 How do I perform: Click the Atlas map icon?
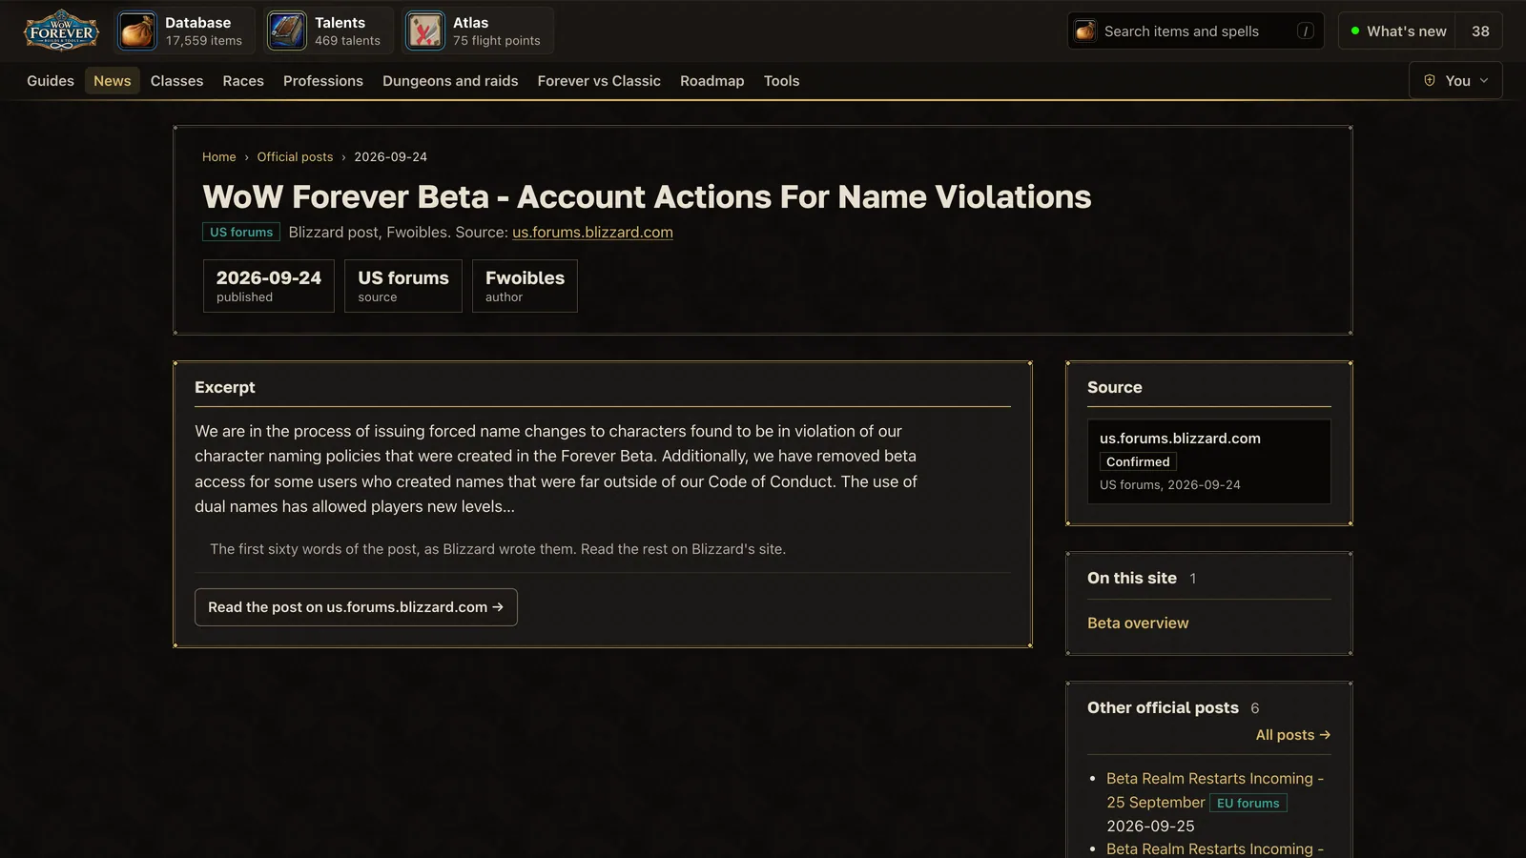424,31
